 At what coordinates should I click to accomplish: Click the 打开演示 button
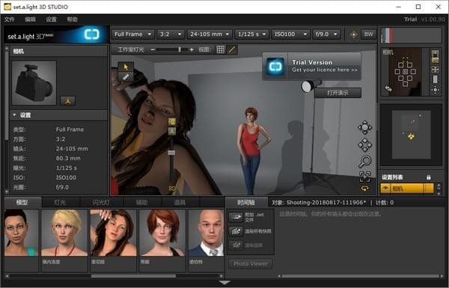click(338, 93)
